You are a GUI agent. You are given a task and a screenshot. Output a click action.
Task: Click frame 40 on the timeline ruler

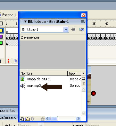click(107, 23)
